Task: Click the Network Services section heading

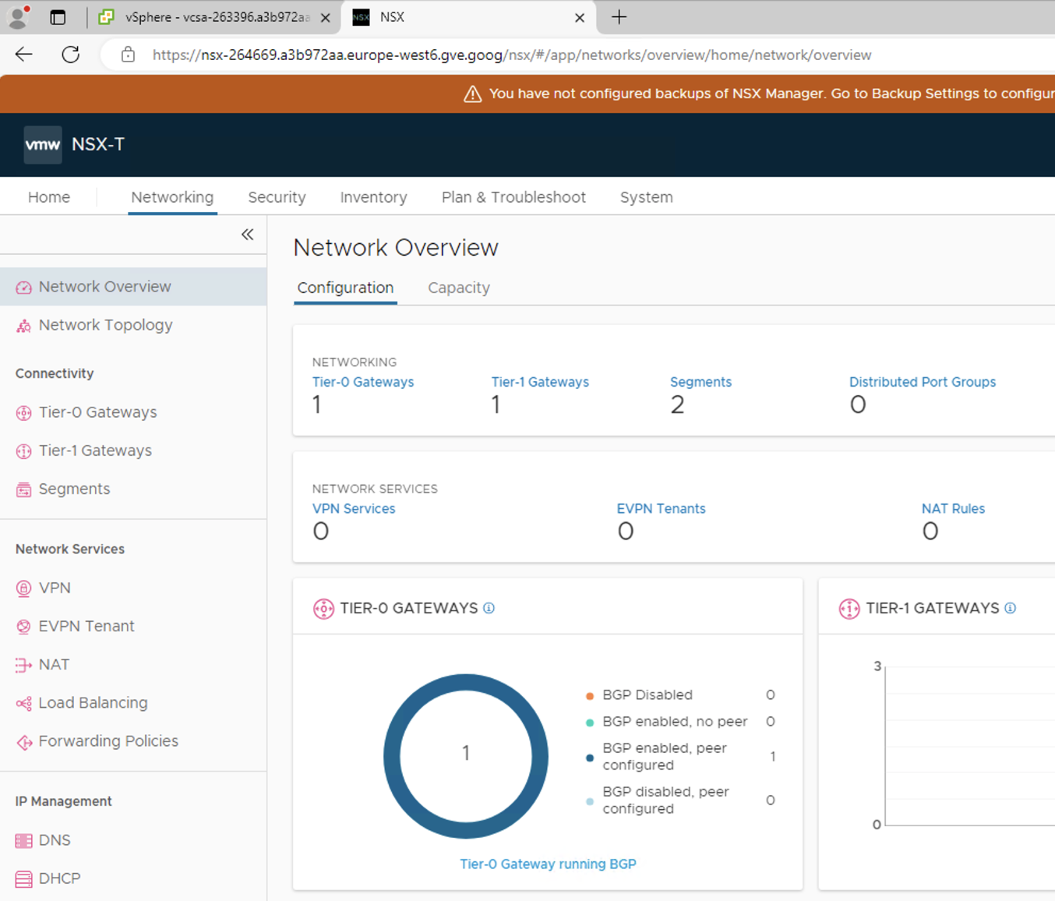Action: [70, 549]
